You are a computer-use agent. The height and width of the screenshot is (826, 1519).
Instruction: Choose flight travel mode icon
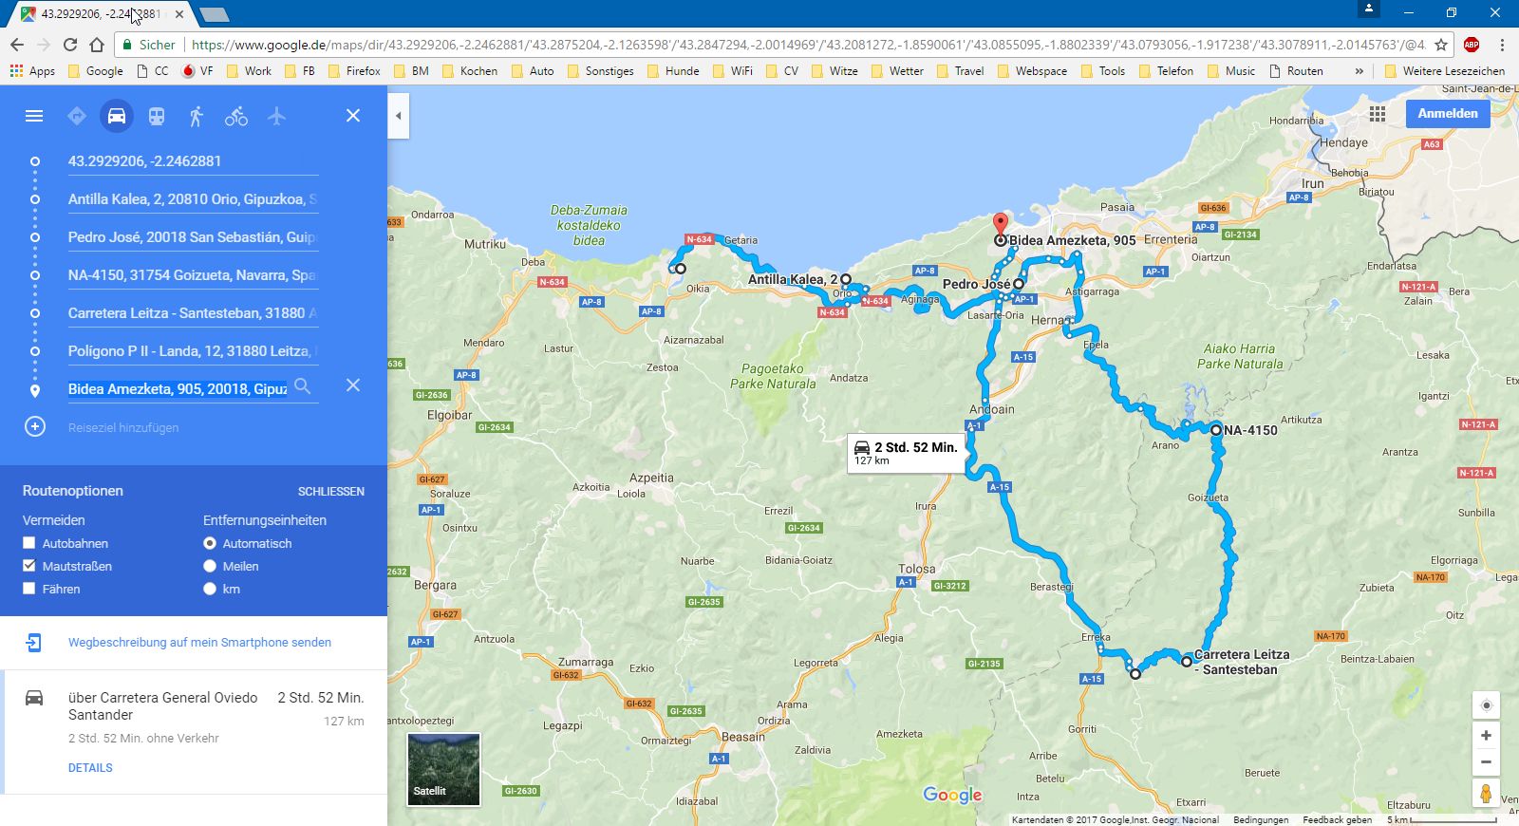pyautogui.click(x=276, y=116)
